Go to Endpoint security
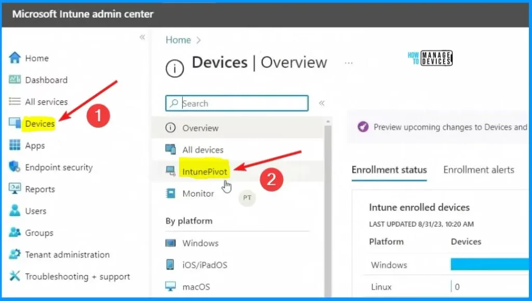Screen dimensions: 532x301 (59, 167)
